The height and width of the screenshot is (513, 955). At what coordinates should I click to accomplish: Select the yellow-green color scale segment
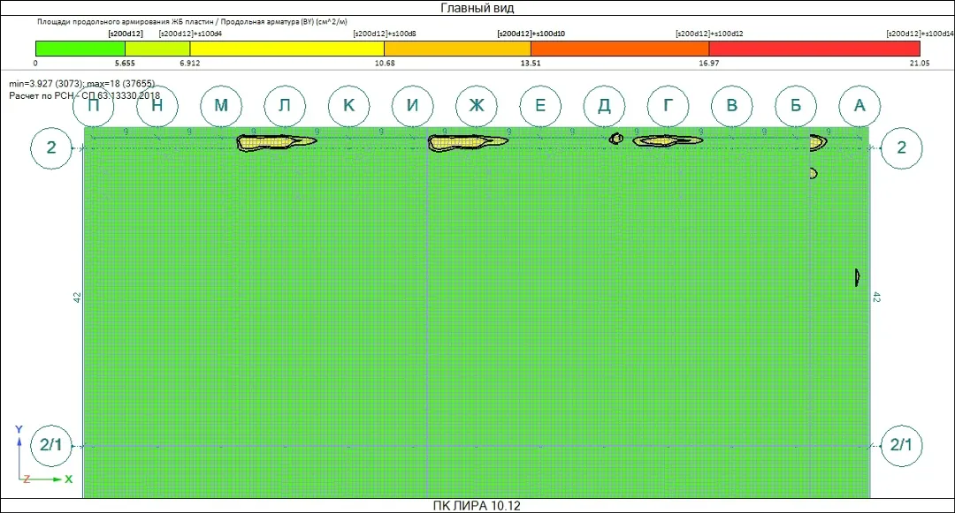tap(157, 49)
